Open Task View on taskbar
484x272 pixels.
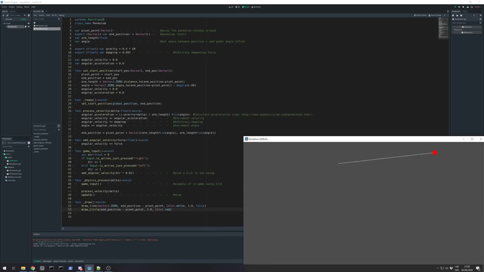14,268
